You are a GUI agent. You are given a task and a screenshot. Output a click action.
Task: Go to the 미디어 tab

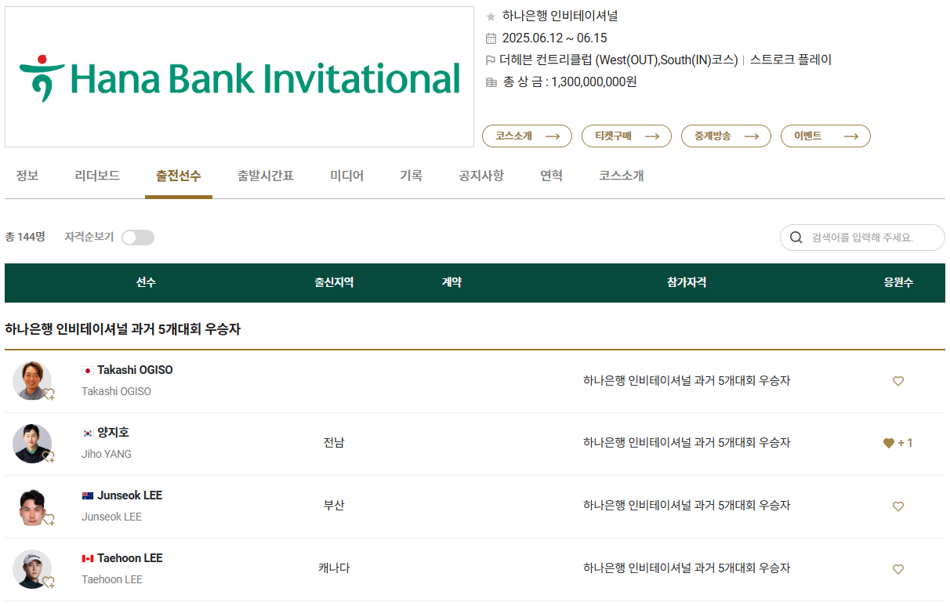[347, 176]
